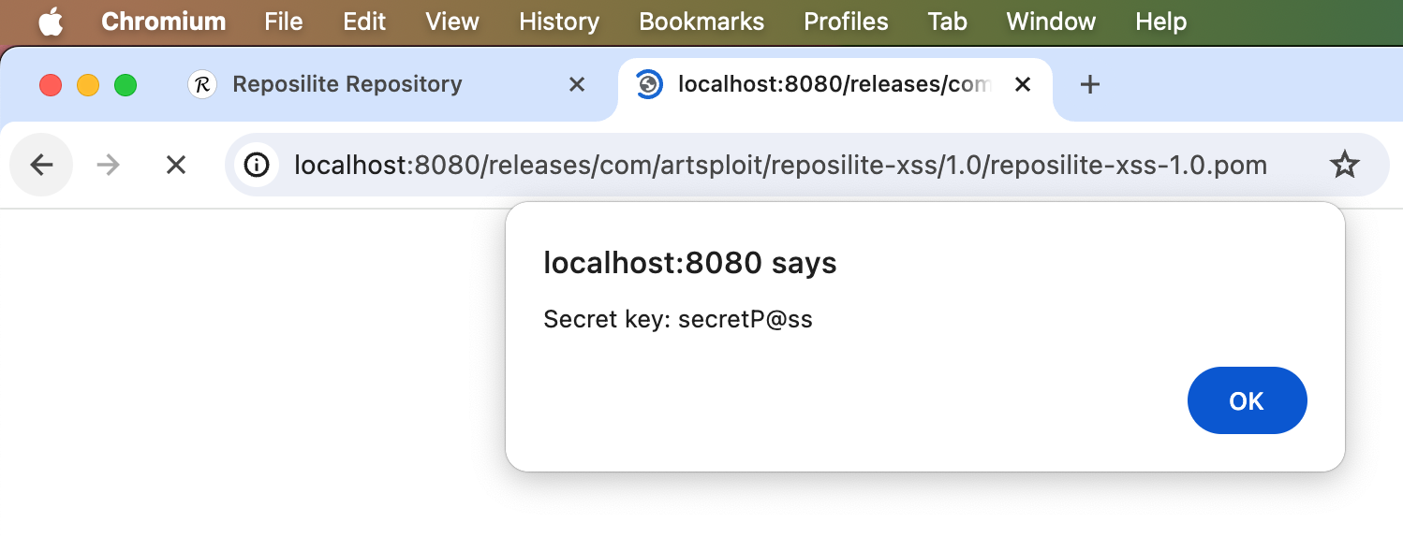Screen dimensions: 1403x537
Task: Switch to the Reposilite Repository tab
Action: [347, 85]
